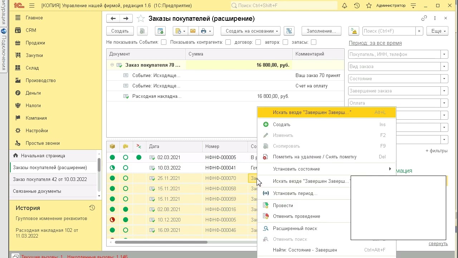458x258 pixels.
Task: Choose 'Отменить проведение' in context menu
Action: coord(304,216)
